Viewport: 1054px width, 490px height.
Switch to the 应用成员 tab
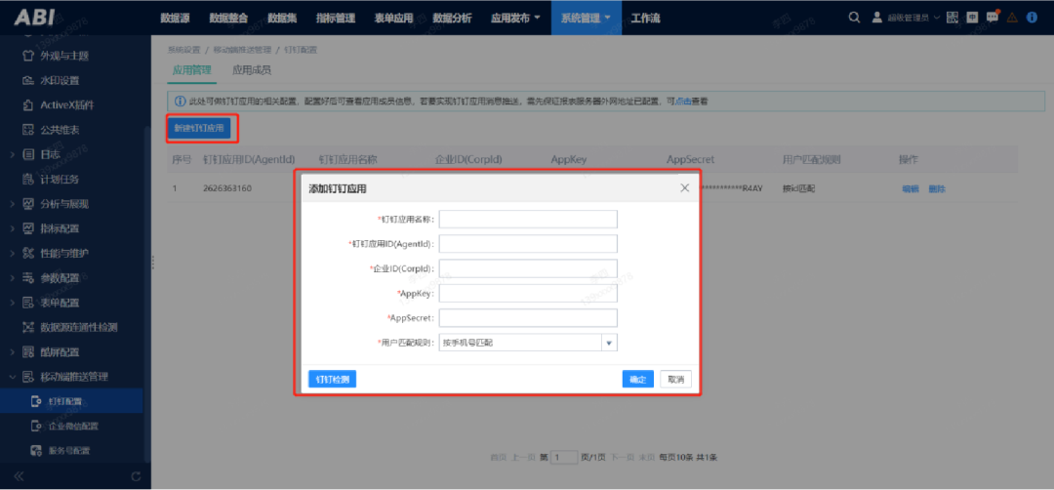(251, 70)
